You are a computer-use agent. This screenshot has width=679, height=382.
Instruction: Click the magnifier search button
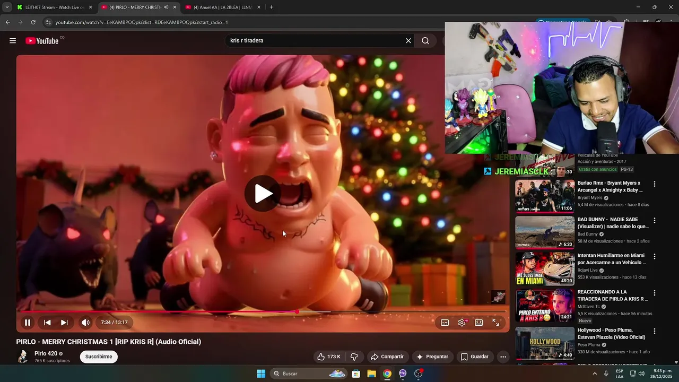pos(425,41)
